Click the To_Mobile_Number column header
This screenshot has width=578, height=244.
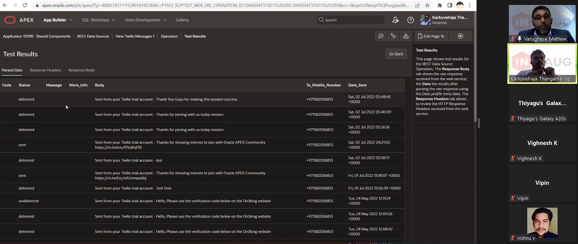(x=324, y=85)
